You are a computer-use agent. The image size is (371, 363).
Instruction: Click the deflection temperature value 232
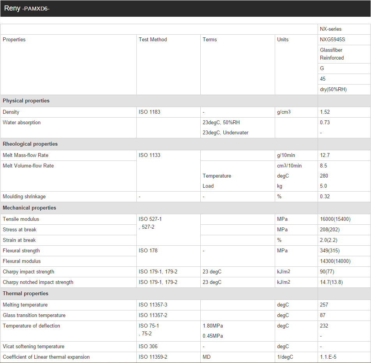click(324, 326)
